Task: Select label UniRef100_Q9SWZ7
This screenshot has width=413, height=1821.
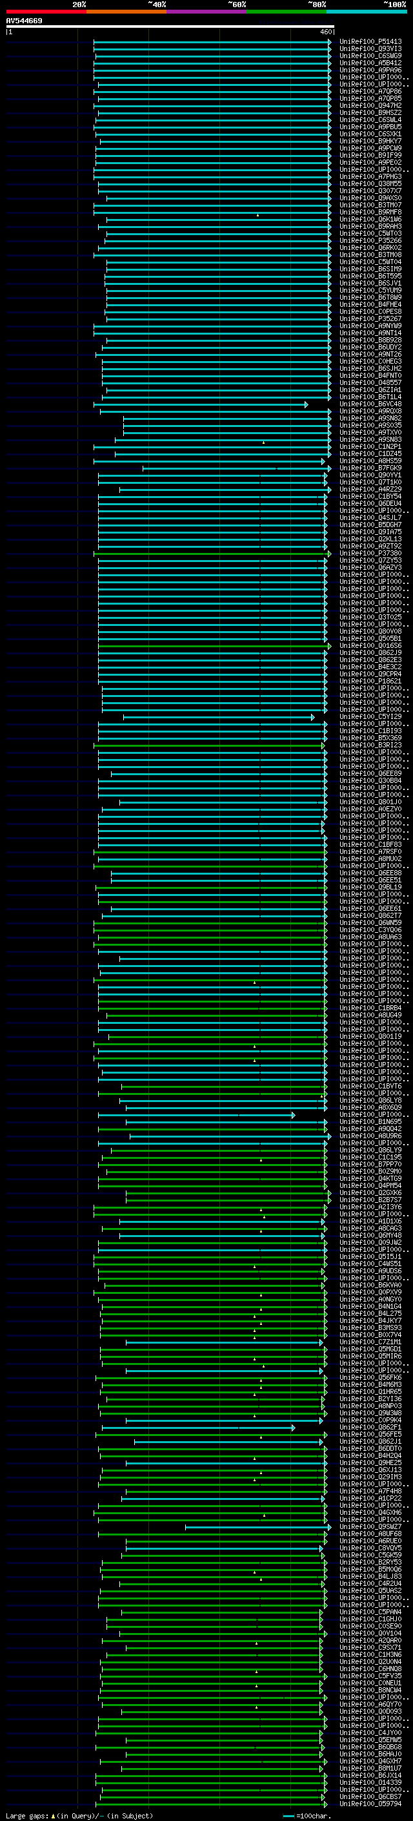Action: [x=370, y=1526]
